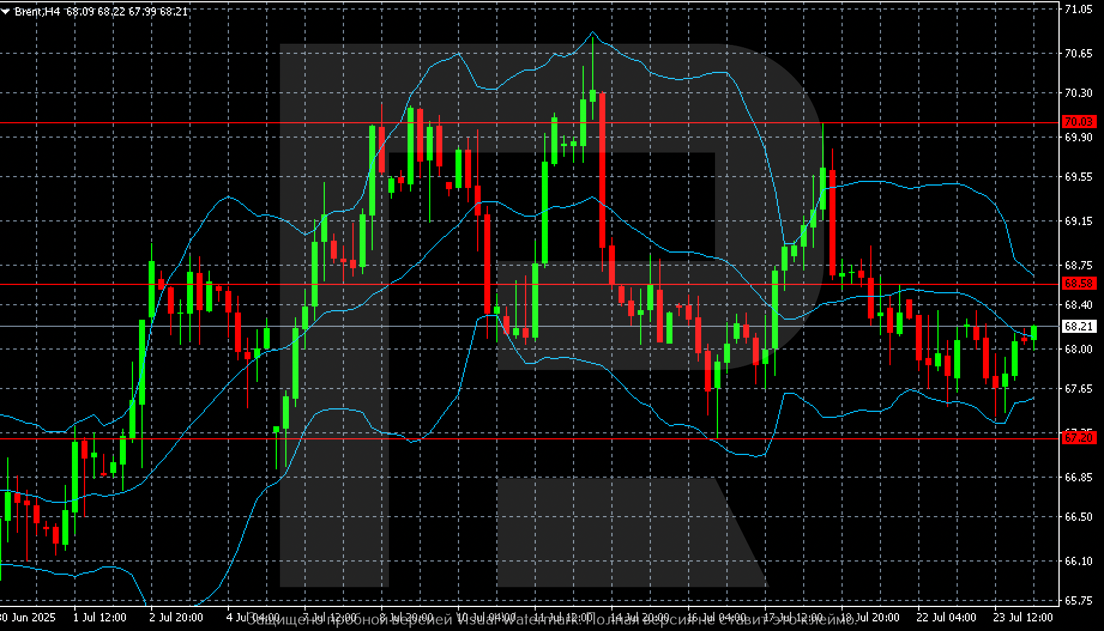
Task: Click the latest green candle at far right
Action: coord(1034,333)
